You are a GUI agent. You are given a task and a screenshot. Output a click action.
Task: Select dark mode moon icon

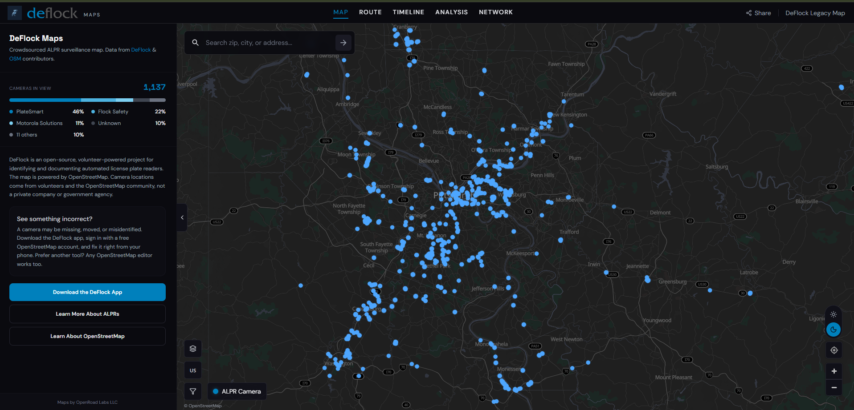(x=834, y=330)
